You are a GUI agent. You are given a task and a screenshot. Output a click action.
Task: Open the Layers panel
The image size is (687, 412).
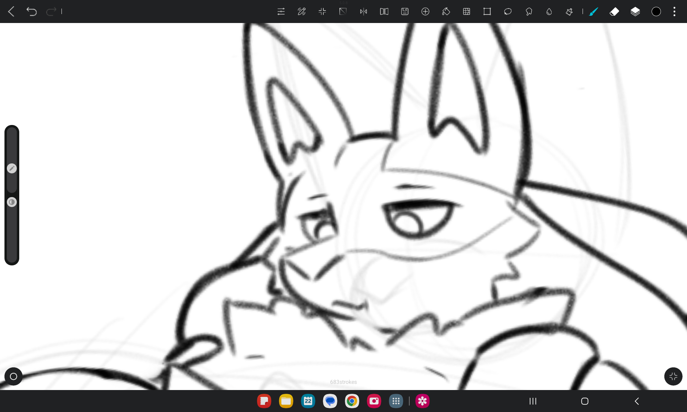pyautogui.click(x=635, y=12)
